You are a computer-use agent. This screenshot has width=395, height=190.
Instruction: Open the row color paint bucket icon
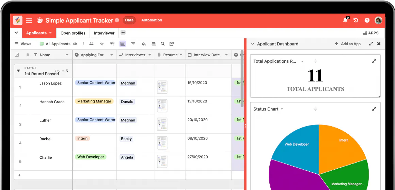[144, 44]
